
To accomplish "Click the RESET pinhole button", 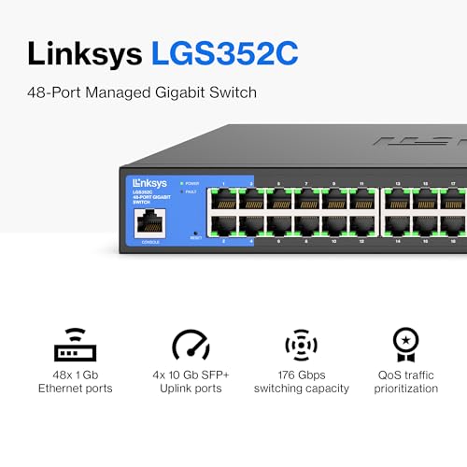I will [195, 233].
